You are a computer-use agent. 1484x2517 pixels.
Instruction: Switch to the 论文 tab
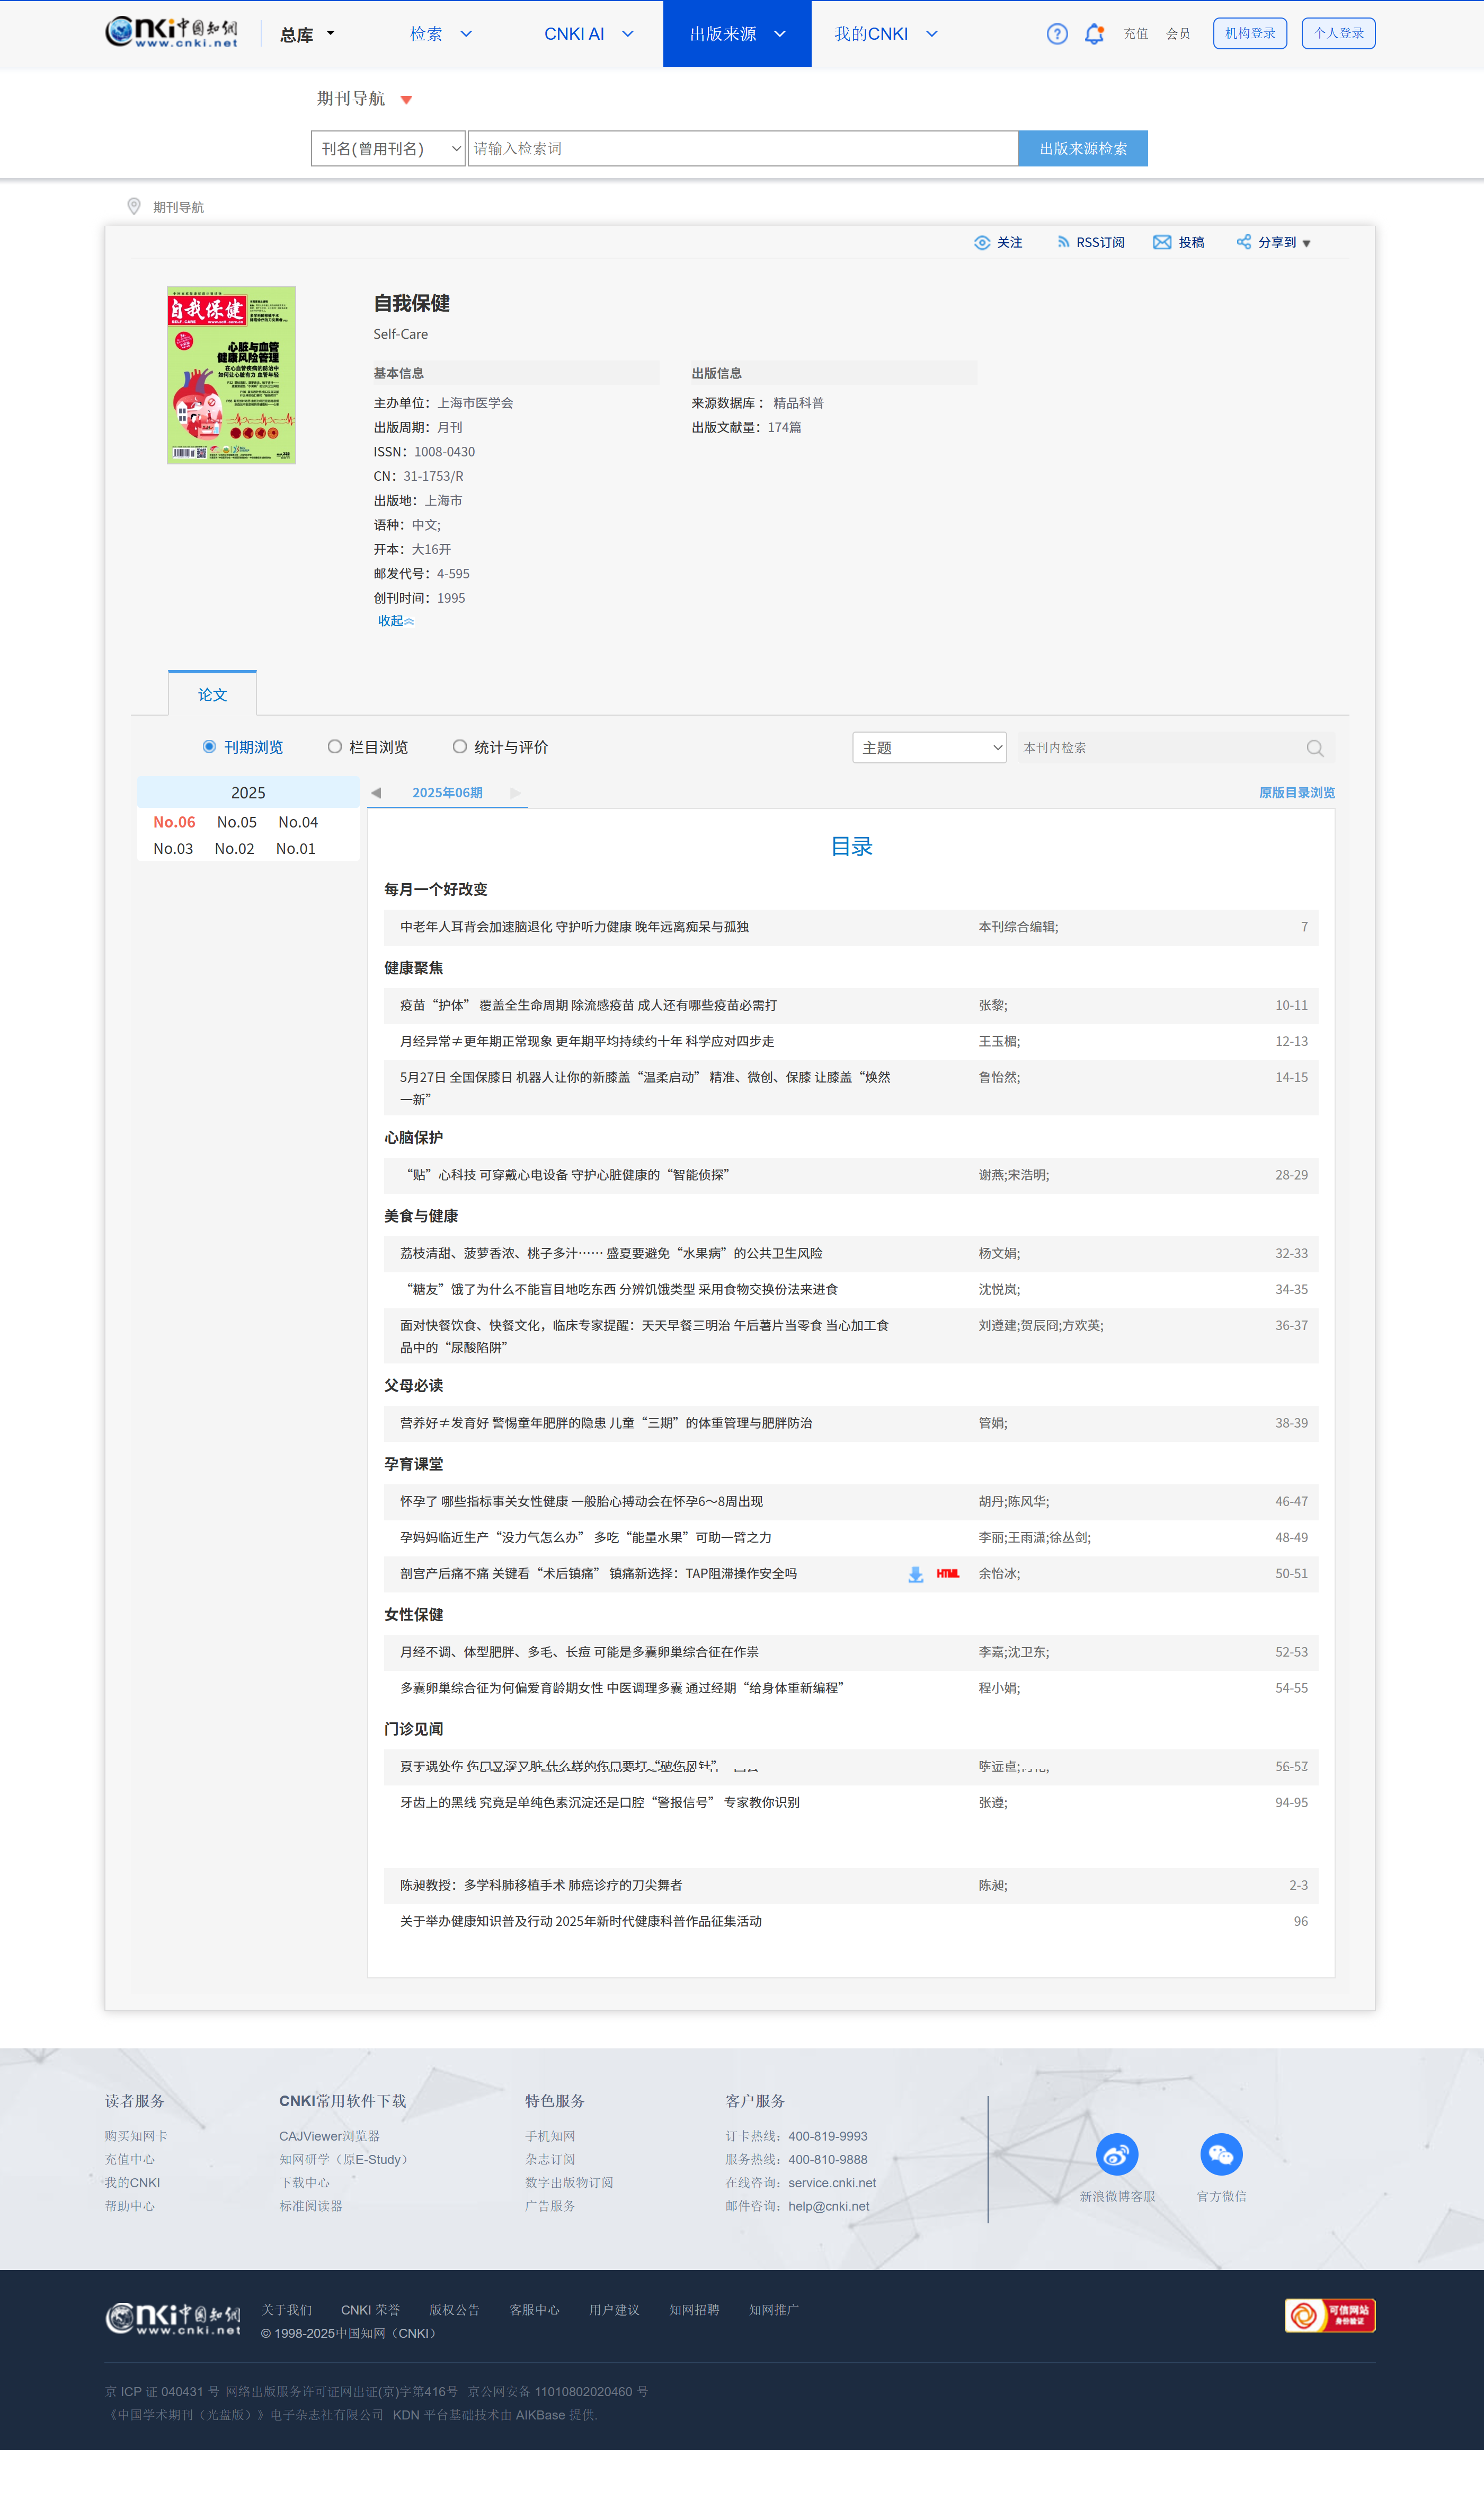(x=212, y=694)
